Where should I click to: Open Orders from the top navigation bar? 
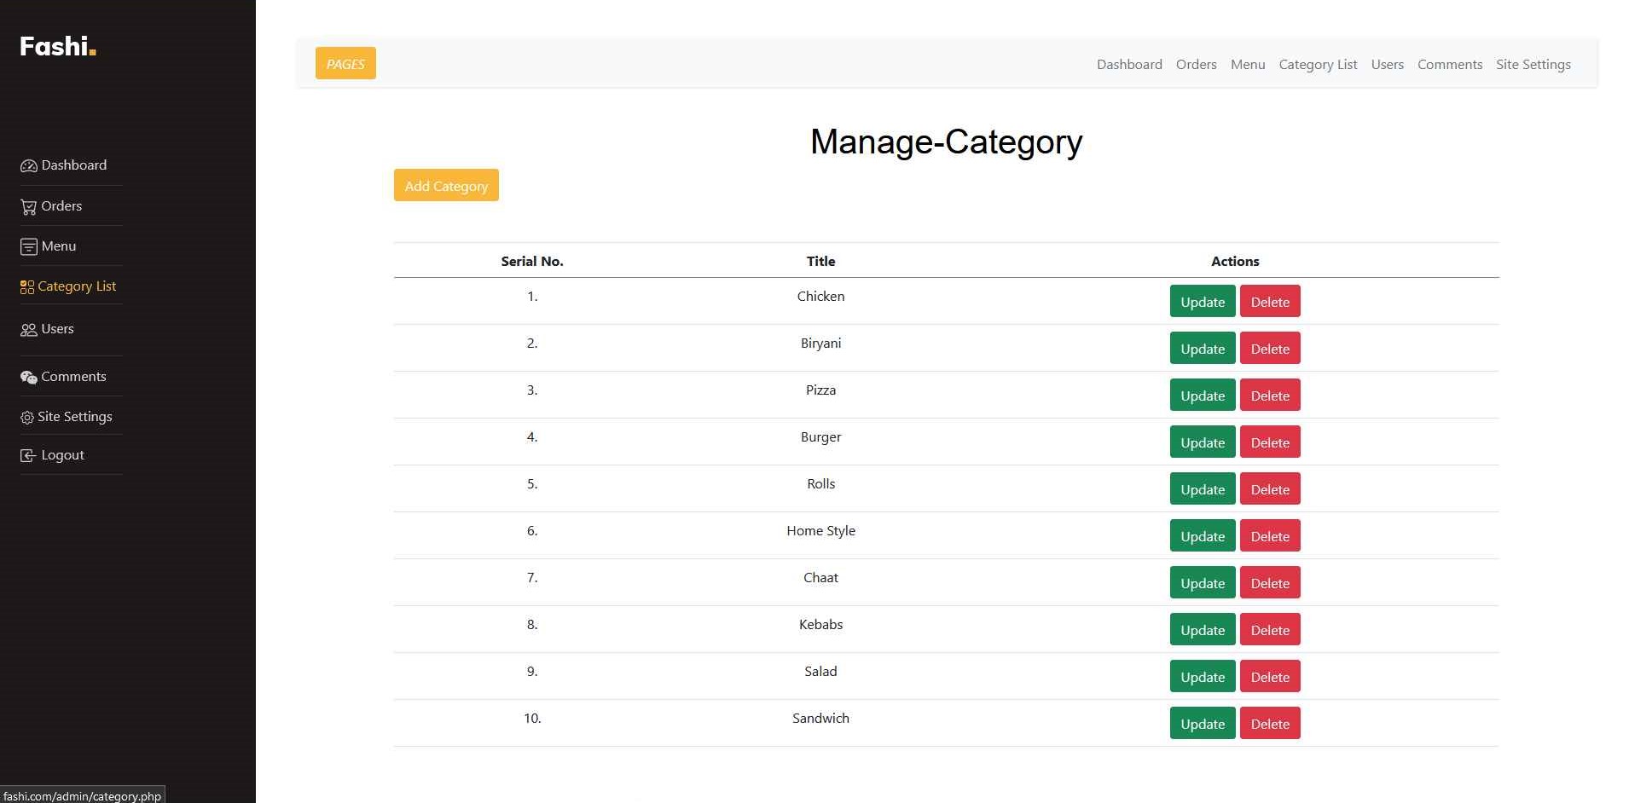pyautogui.click(x=1196, y=65)
